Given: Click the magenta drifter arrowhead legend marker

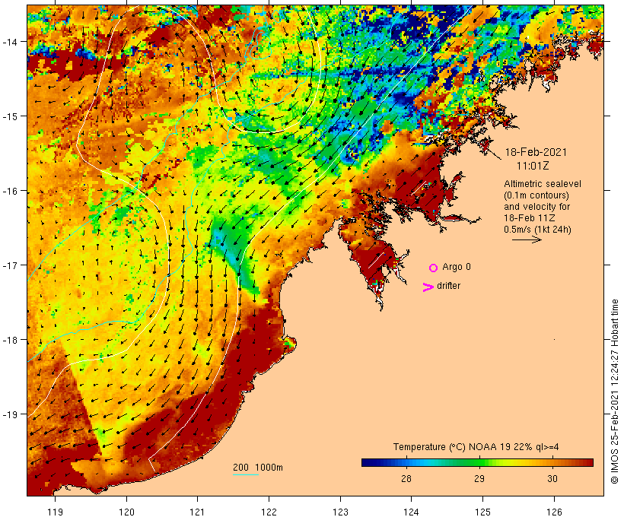Looking at the screenshot, I should (428, 287).
